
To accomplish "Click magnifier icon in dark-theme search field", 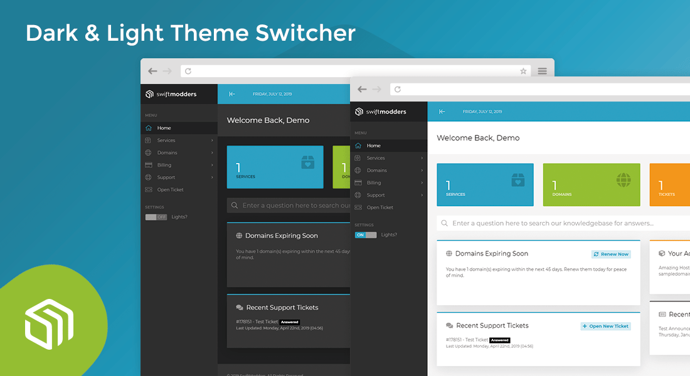I will 235,206.
